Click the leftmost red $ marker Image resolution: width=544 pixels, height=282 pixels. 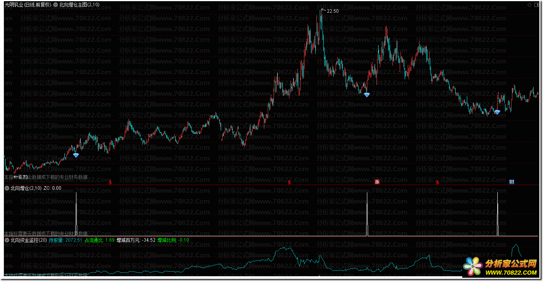click(x=110, y=182)
